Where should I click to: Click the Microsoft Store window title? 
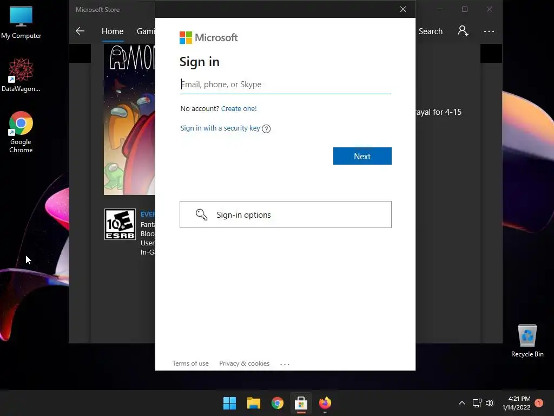click(97, 10)
